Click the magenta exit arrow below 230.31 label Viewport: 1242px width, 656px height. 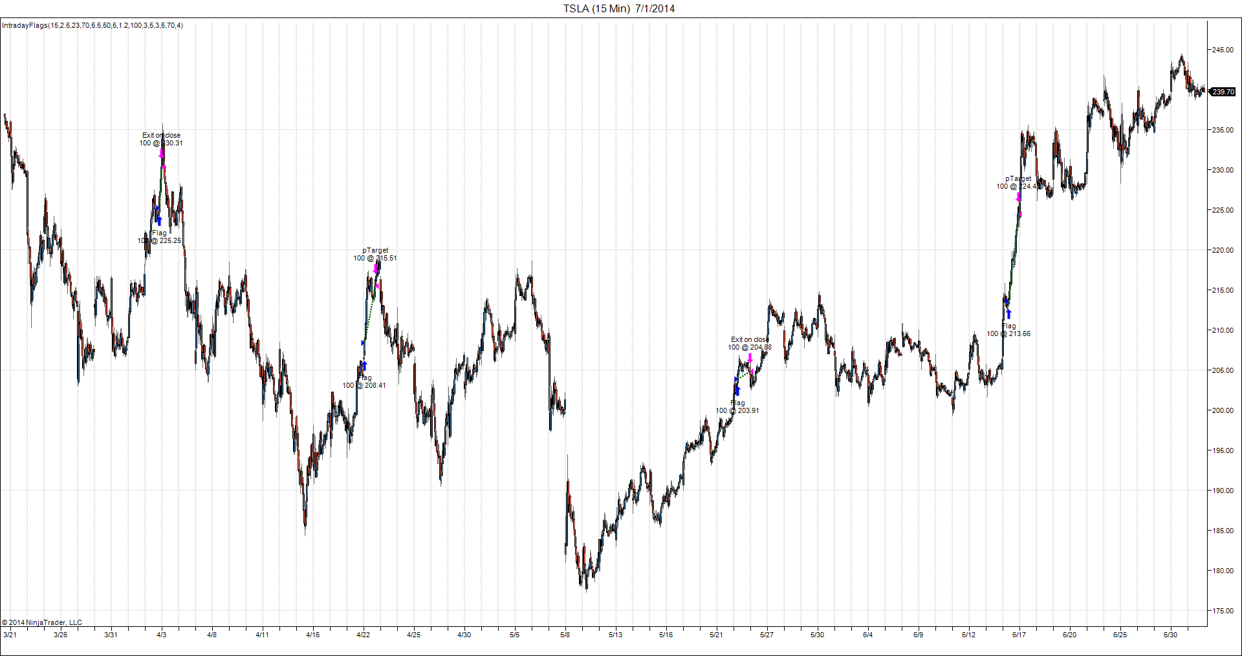coord(162,153)
